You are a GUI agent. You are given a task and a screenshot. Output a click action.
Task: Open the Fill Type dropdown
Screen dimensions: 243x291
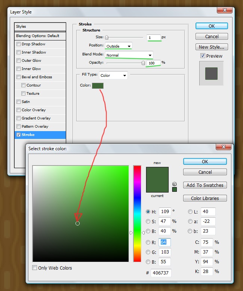click(x=114, y=75)
